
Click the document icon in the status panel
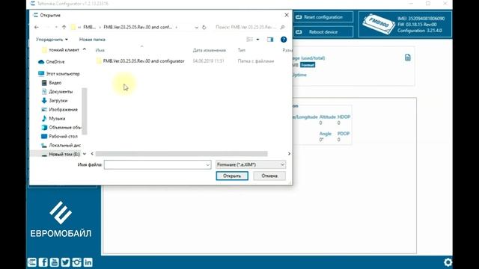[407, 58]
